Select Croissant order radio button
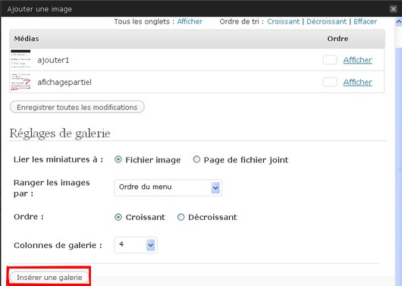This screenshot has width=402, height=286. 118,217
